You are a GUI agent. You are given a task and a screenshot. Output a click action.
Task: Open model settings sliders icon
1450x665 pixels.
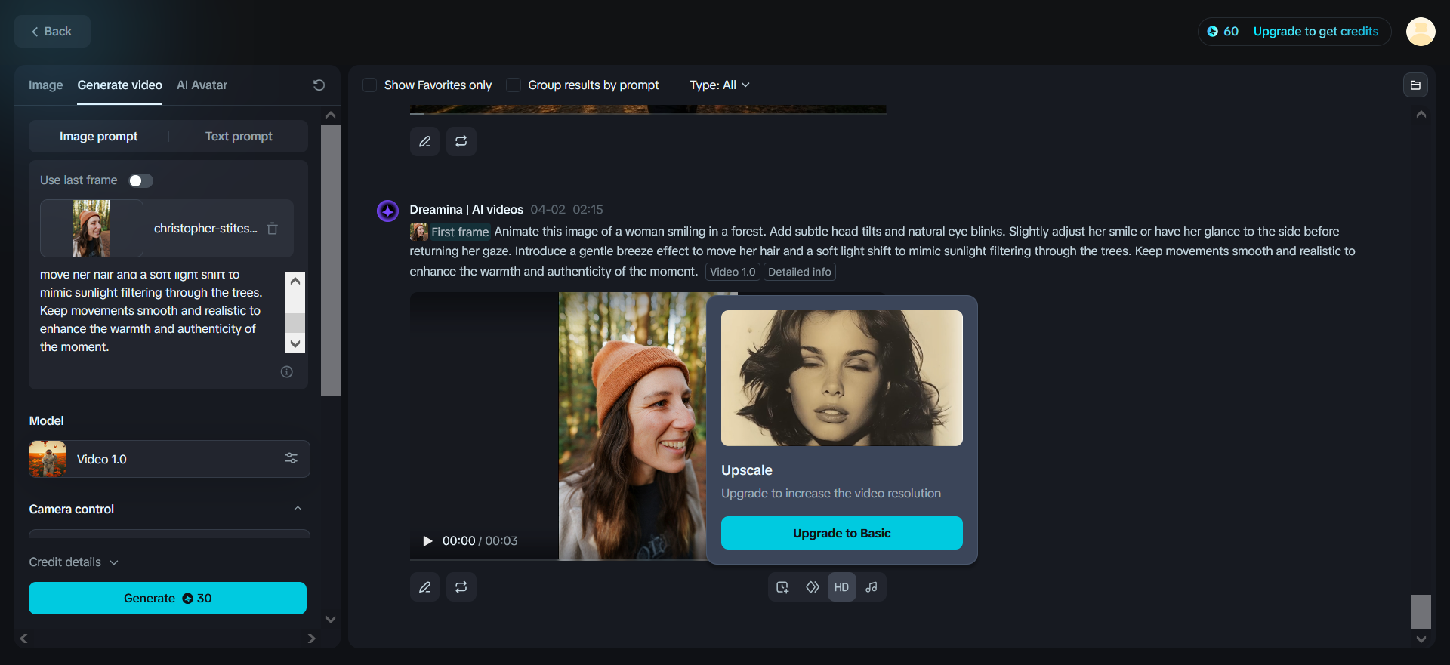click(x=291, y=458)
